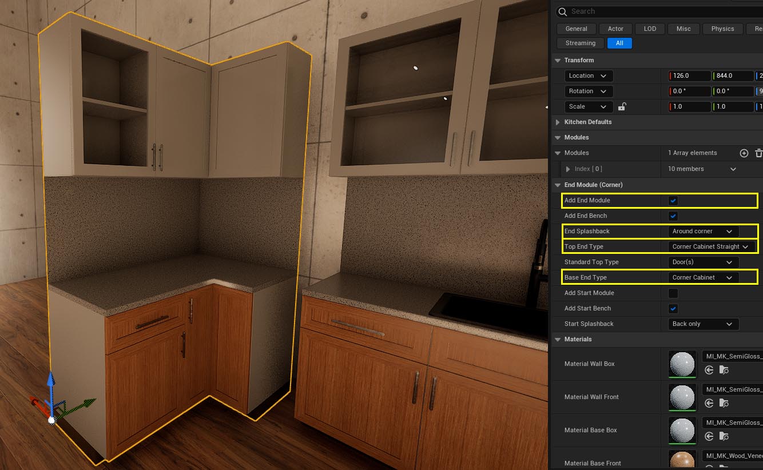Click the Rotation X field showing 0.0°
763x470 pixels.
point(690,91)
